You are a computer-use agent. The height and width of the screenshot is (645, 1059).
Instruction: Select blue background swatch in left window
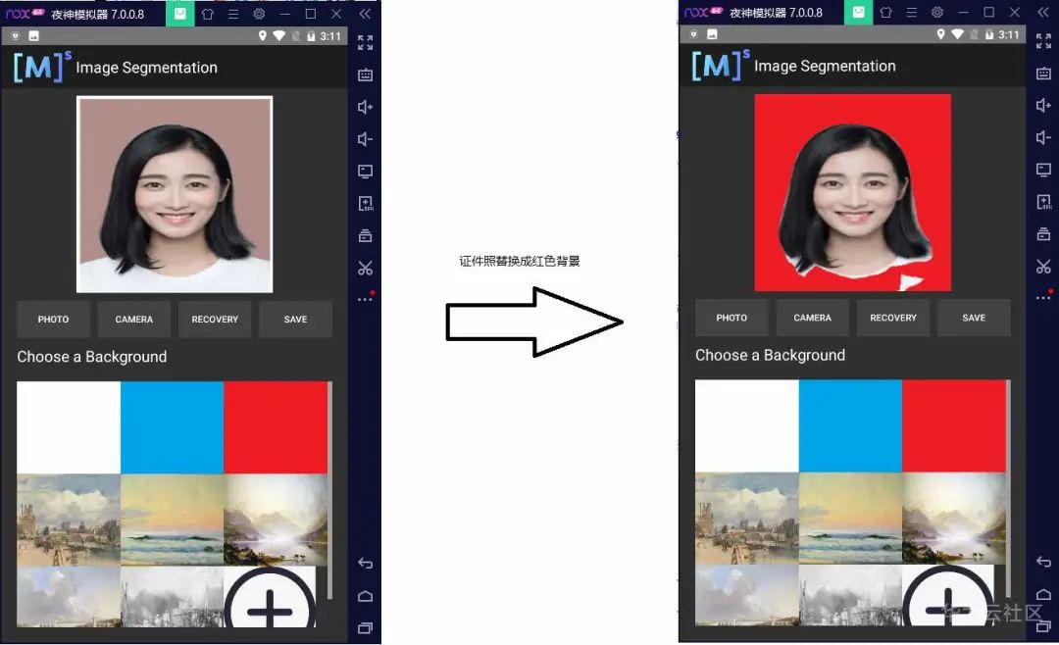[173, 427]
